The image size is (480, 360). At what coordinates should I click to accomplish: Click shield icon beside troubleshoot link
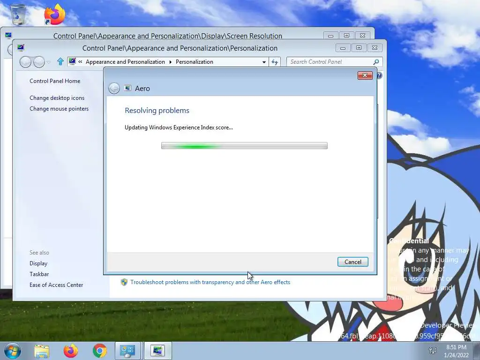pos(124,282)
